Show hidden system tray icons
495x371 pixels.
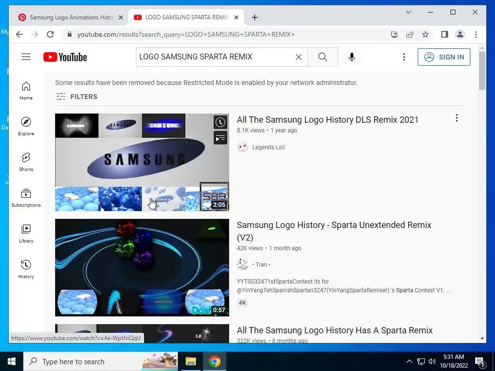409,361
